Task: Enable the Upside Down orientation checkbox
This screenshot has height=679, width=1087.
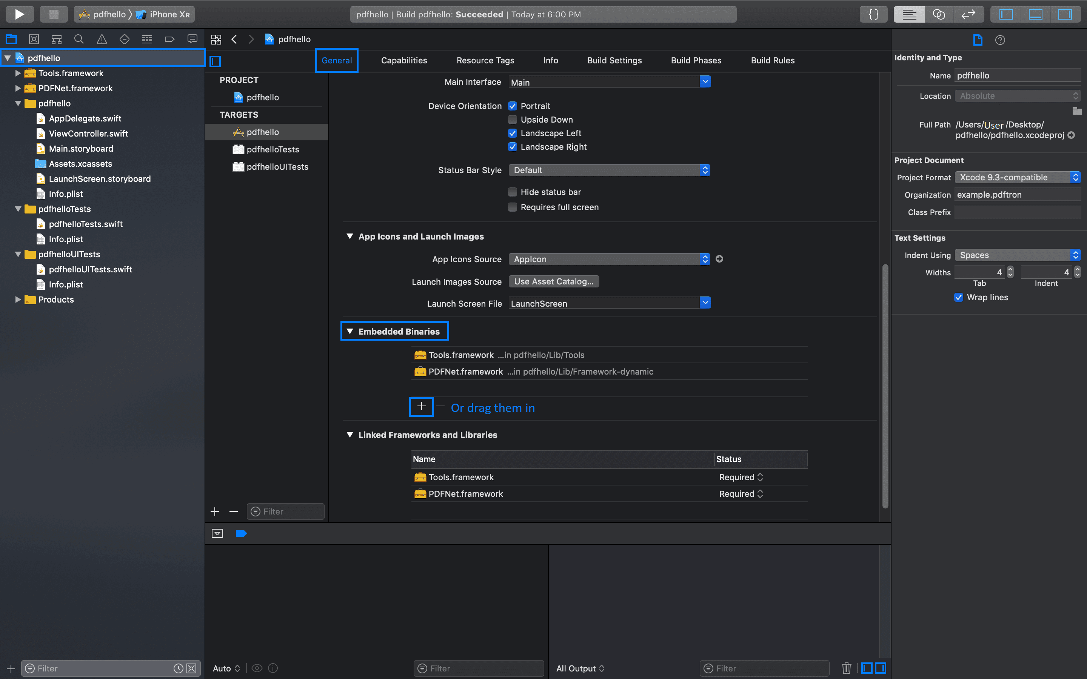Action: 513,120
